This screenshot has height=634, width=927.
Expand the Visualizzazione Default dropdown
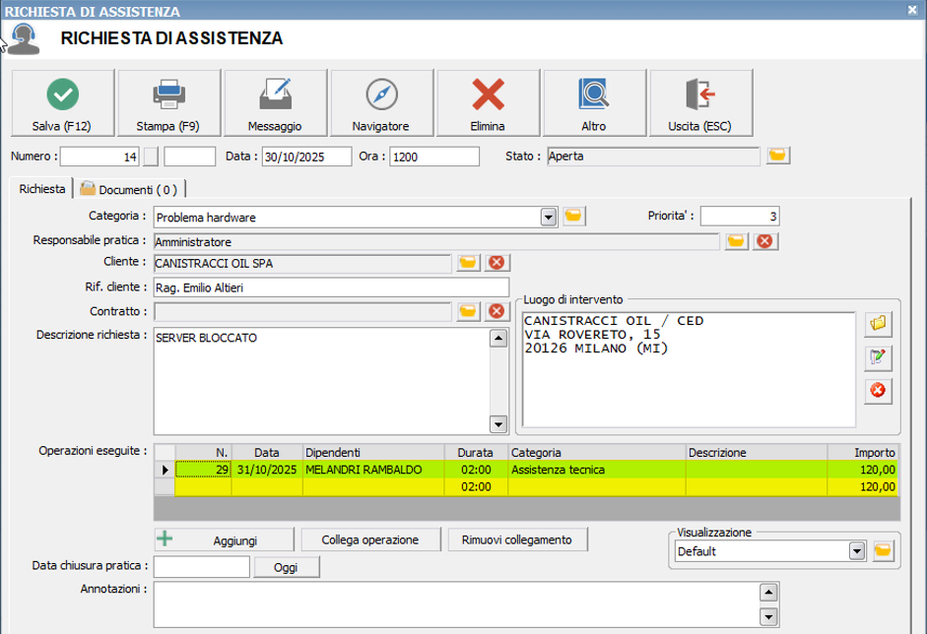click(856, 551)
